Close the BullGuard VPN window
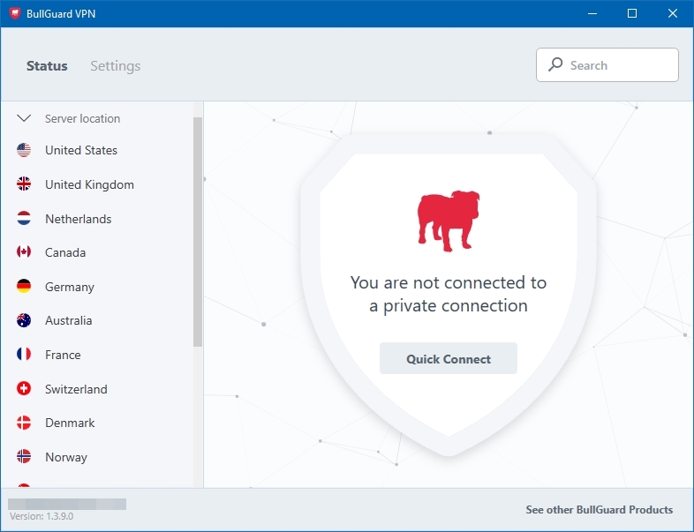Viewport: 694px width, 532px height. (672, 13)
